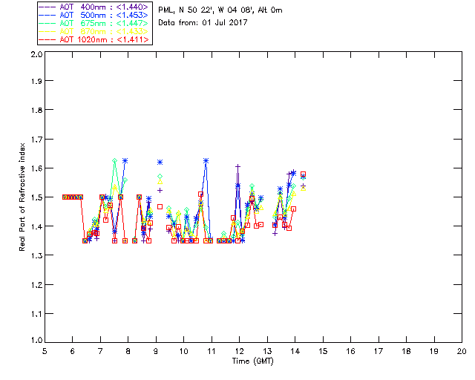Click the y-axis tick label 1.7
This screenshot has width=475, height=380.
click(36, 139)
